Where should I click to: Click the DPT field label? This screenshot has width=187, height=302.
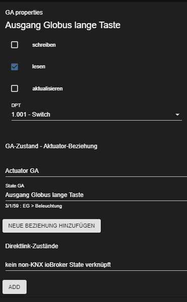pos(16,106)
